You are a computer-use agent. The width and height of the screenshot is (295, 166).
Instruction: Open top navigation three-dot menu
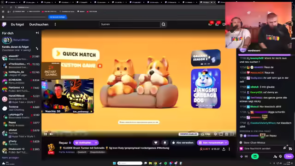(55, 24)
